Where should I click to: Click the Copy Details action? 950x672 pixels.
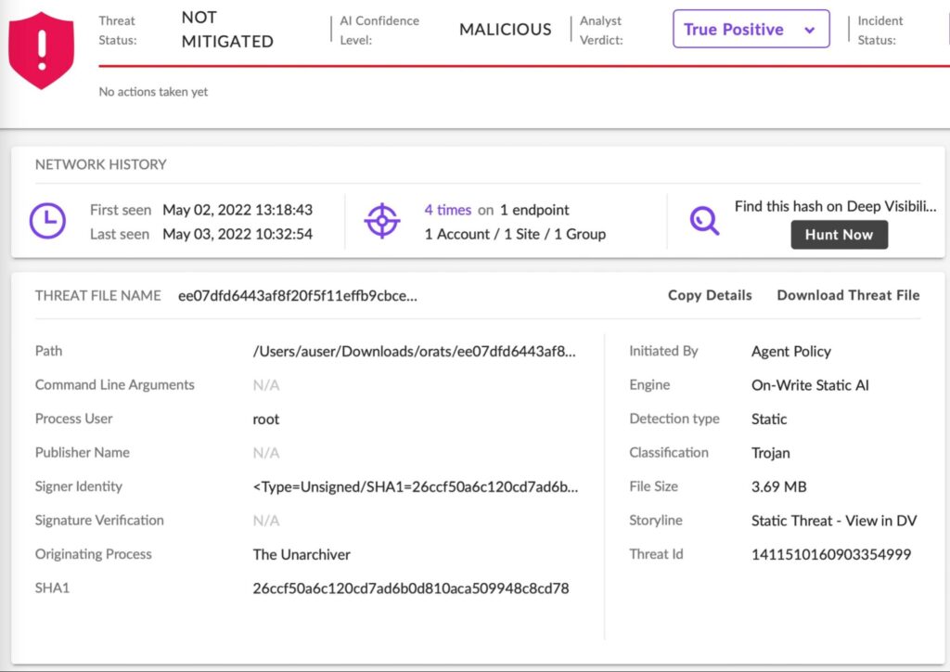pos(709,295)
